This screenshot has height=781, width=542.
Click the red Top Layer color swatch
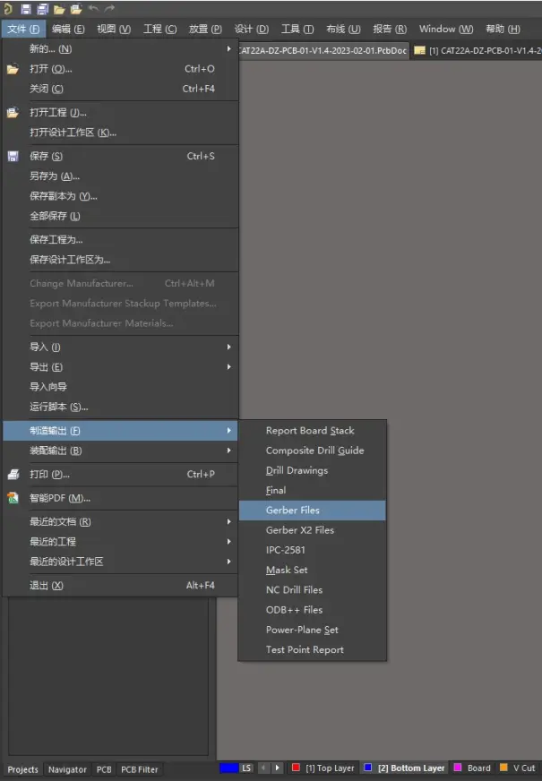coord(296,768)
